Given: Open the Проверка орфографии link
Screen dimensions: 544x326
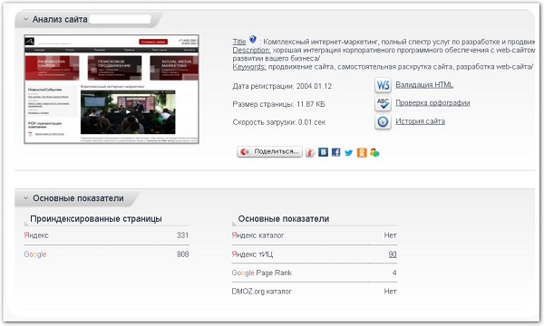Looking at the screenshot, I should (x=432, y=103).
